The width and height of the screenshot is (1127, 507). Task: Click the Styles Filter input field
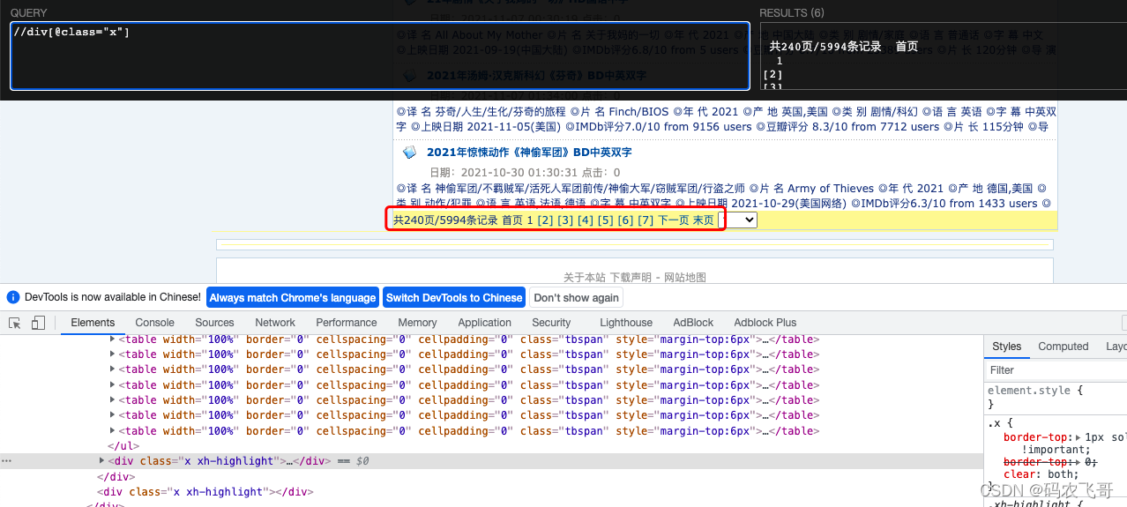pos(1056,370)
